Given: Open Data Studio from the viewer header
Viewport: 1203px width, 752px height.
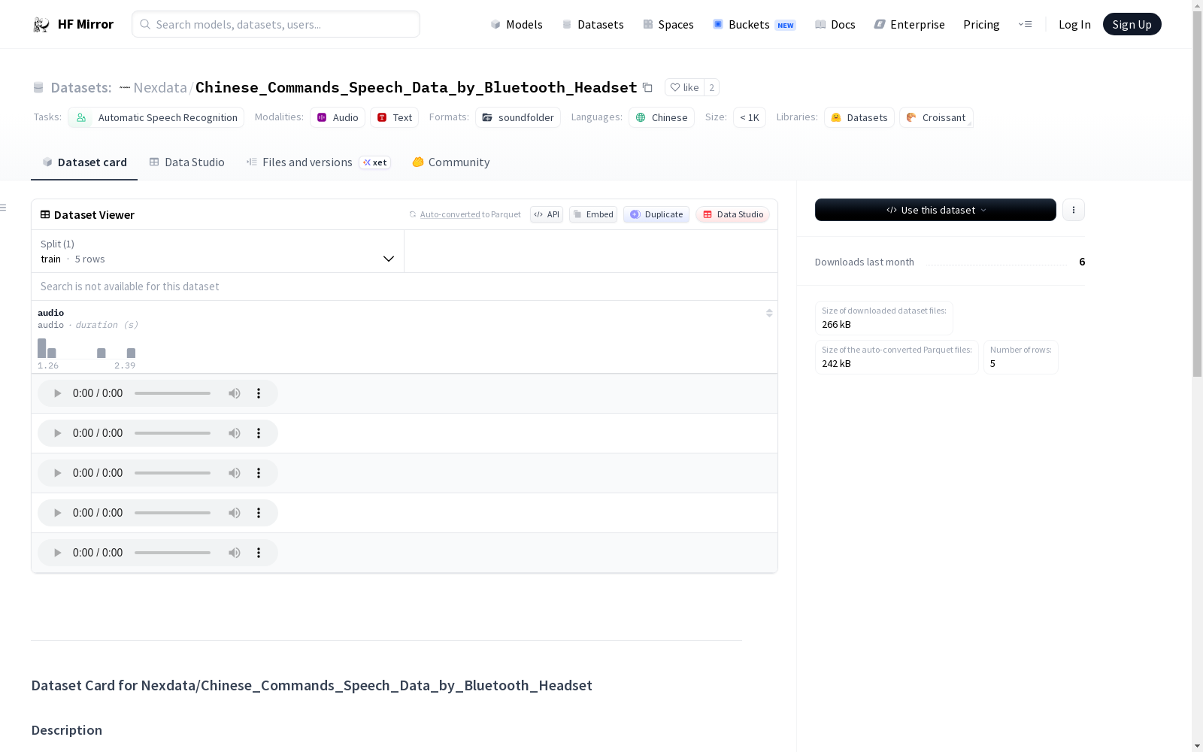Looking at the screenshot, I should (x=733, y=214).
